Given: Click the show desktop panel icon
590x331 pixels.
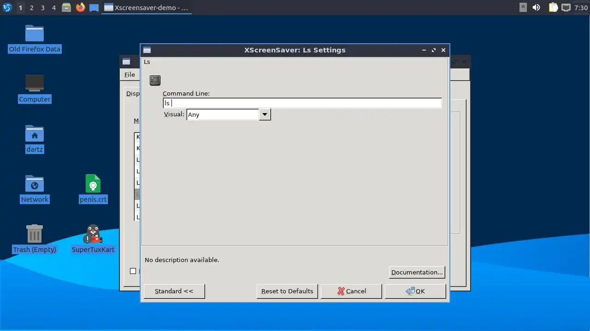Looking at the screenshot, I should [x=94, y=7].
